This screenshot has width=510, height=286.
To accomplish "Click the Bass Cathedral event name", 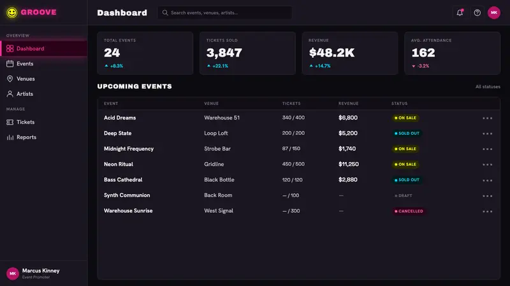I will tap(123, 180).
